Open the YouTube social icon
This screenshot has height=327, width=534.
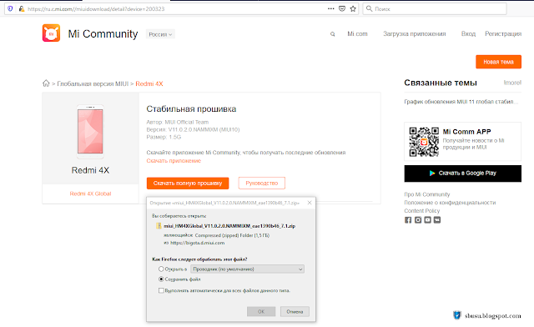click(x=427, y=219)
